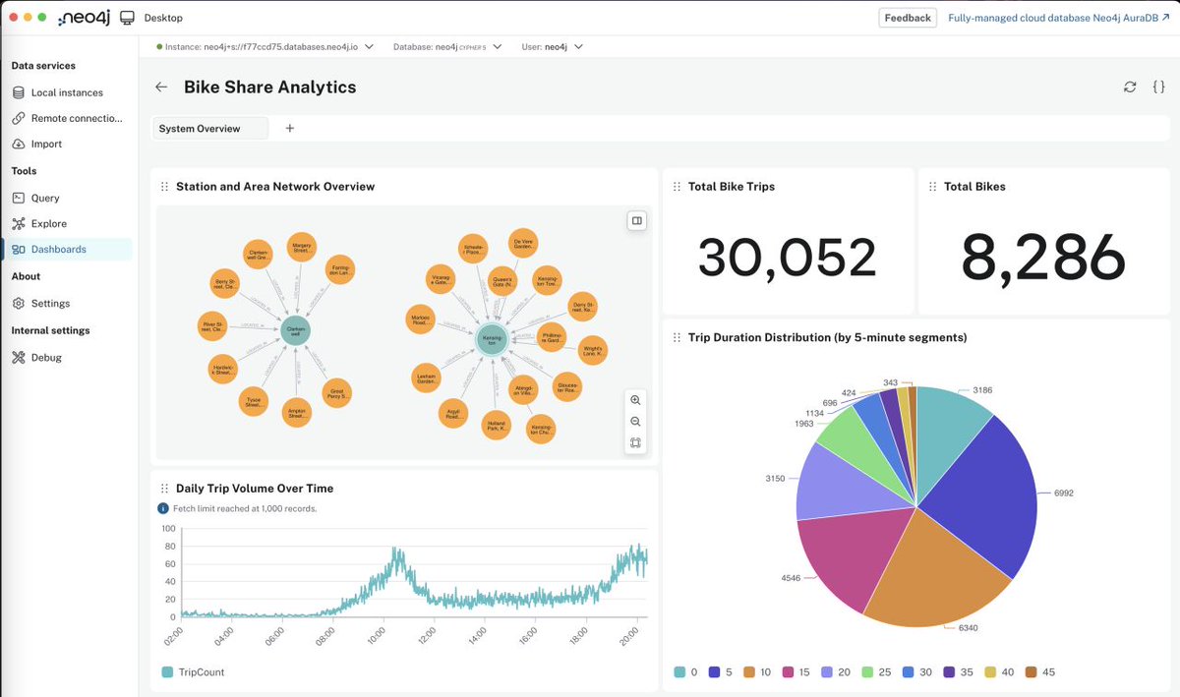Select the Argyll Road station node
This screenshot has height=697, width=1180.
453,415
